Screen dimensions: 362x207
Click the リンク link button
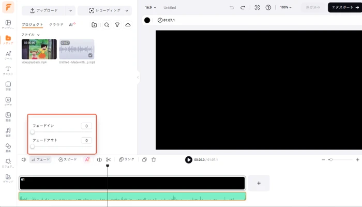pos(127,159)
